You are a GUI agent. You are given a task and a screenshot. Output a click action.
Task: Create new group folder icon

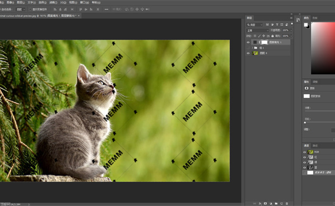[276, 204]
